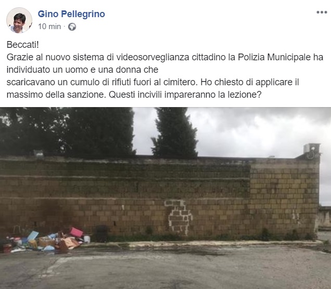Screen dimensions: 331x289
Task: Click the white-mortared brick patch on wall
Action: 179,217
